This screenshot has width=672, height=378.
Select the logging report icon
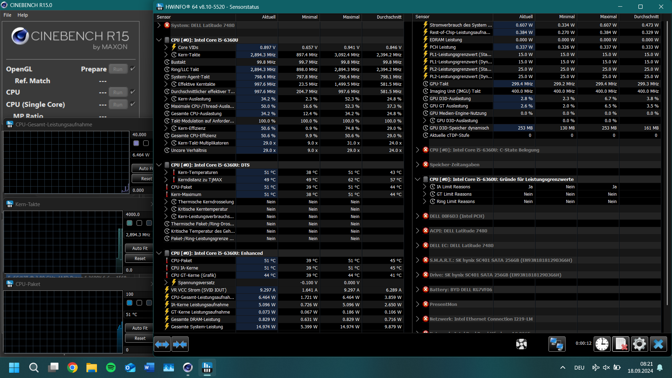[x=621, y=344]
